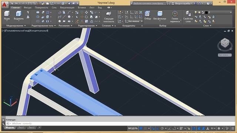Click the viewport controls [–] label
Image resolution: width=237 pixels, height=133 pixels.
pyautogui.click(x=3, y=31)
